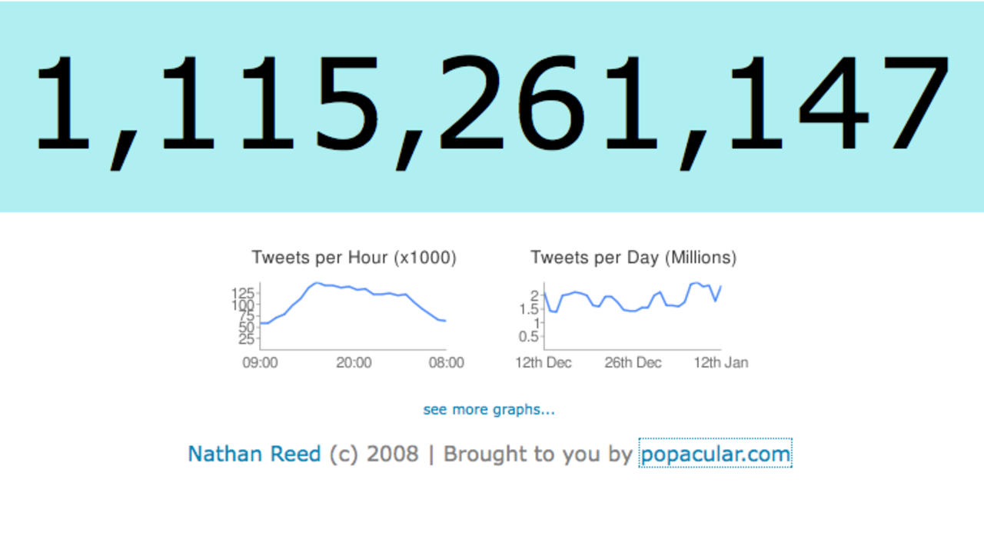Click the '12th Jan' date label
The height and width of the screenshot is (546, 984).
(720, 362)
